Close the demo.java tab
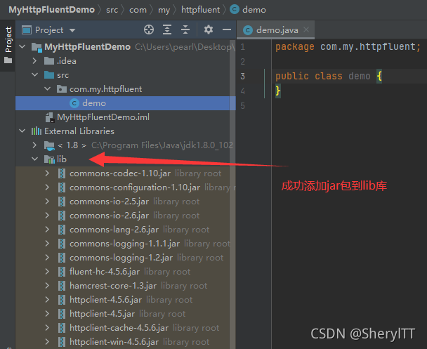The height and width of the screenshot is (349, 427). [306, 29]
